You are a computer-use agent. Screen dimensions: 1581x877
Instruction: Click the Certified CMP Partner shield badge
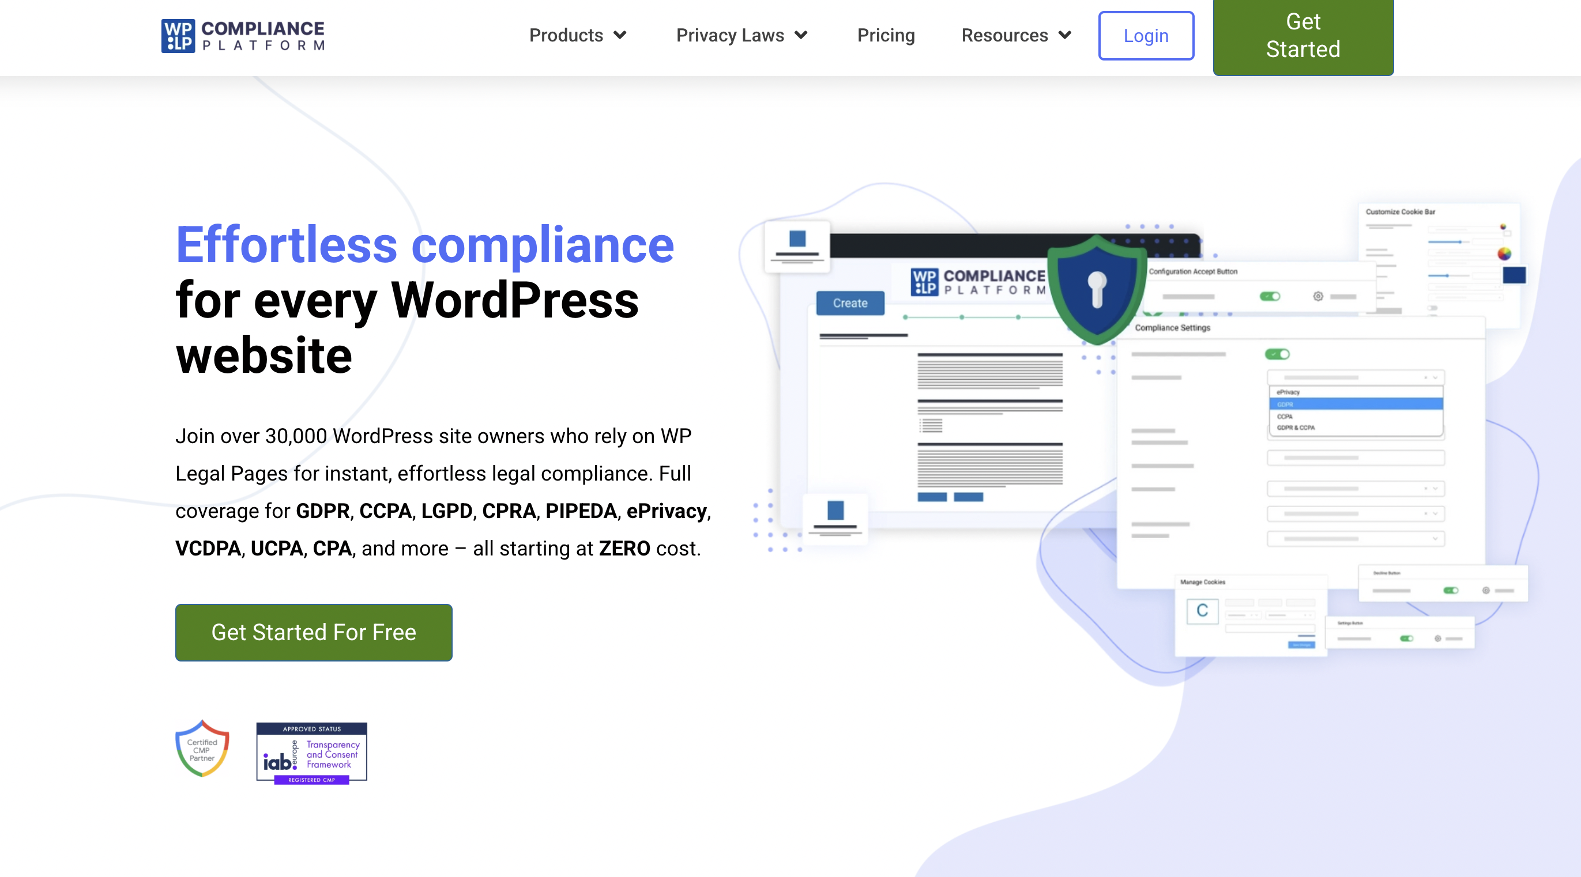pyautogui.click(x=202, y=750)
